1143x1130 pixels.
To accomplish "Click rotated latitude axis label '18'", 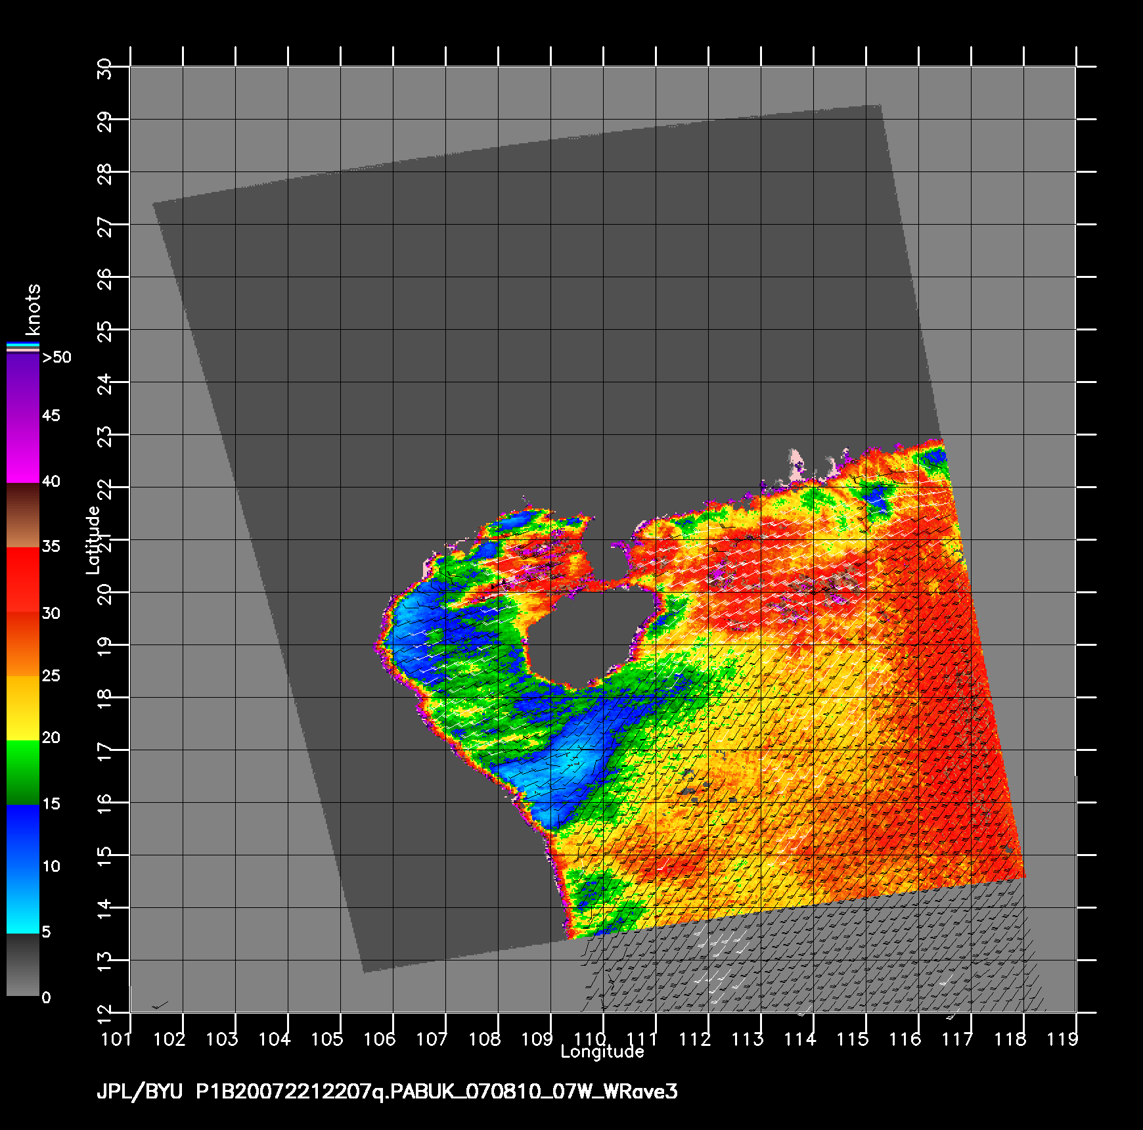I will [x=105, y=700].
